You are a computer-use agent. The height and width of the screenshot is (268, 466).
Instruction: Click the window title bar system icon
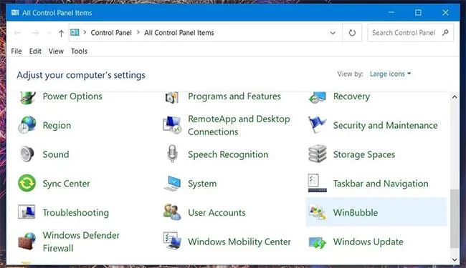click(x=15, y=12)
